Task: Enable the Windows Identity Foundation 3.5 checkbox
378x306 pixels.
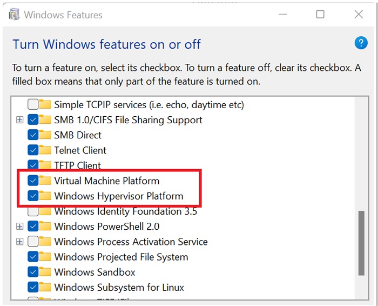Action: click(33, 211)
